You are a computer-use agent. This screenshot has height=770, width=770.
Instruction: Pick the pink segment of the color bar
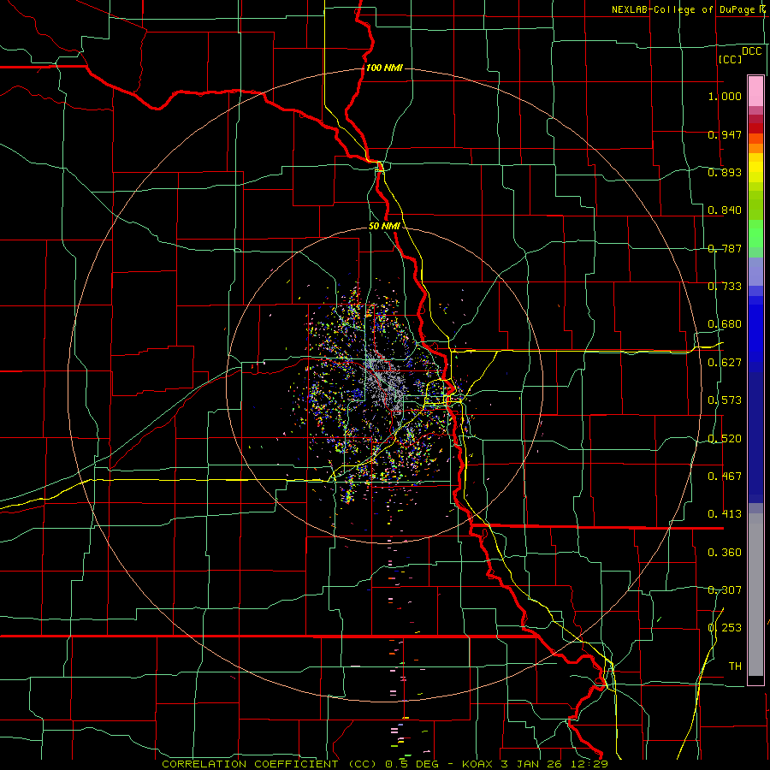click(x=755, y=91)
